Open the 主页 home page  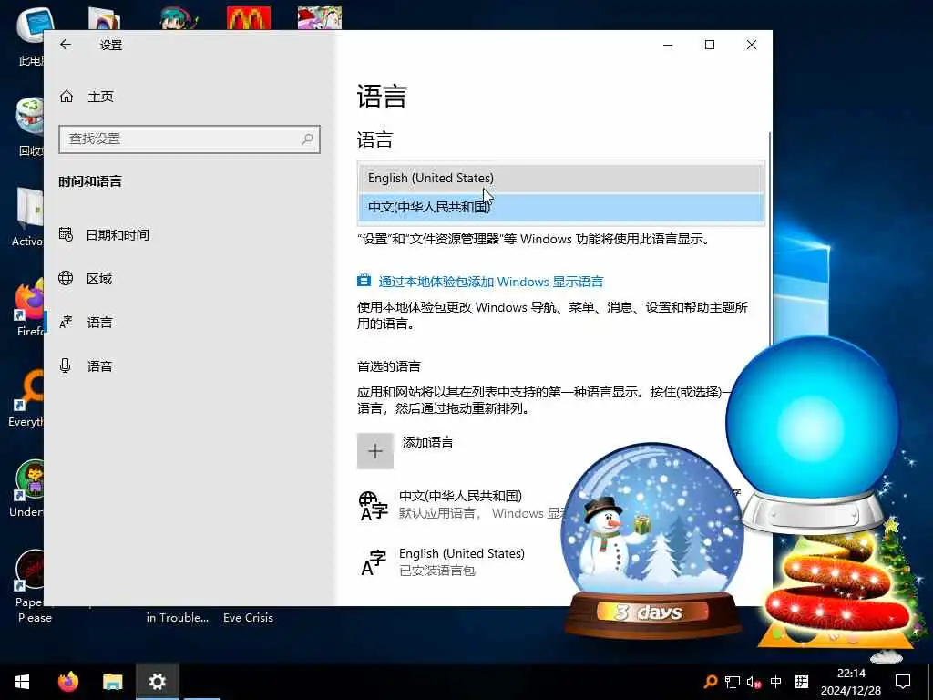pos(87,97)
